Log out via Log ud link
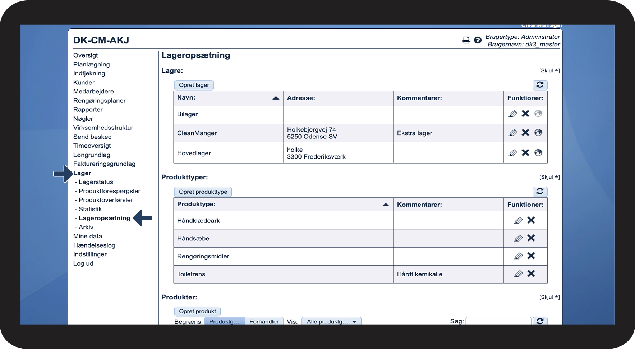Image resolution: width=635 pixels, height=349 pixels. coord(83,263)
